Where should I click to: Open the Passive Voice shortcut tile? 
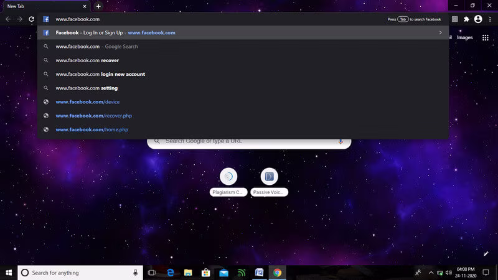tap(269, 182)
